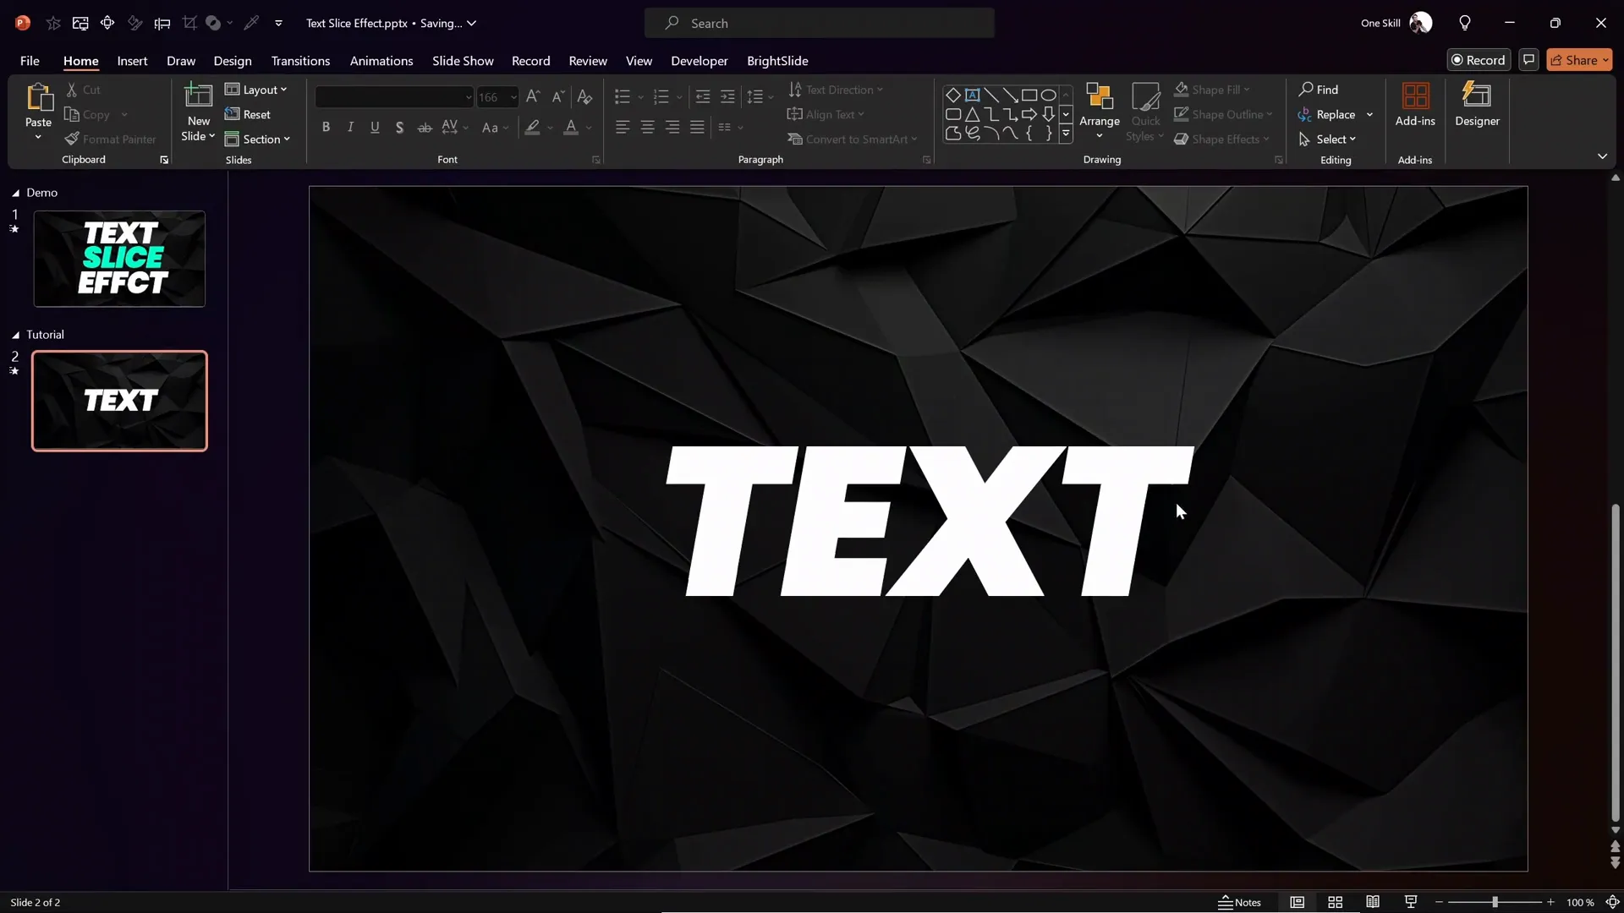Click the lightbulb tips icon in title bar
This screenshot has width=1624, height=913.
click(1464, 23)
